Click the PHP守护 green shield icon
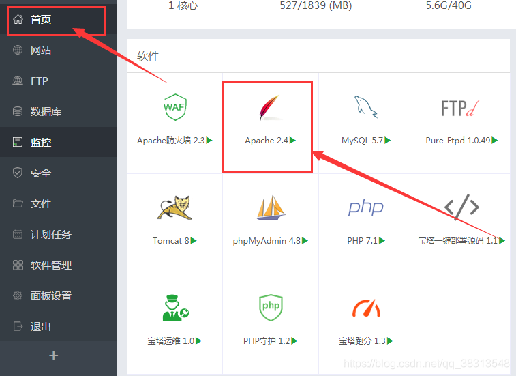 (x=271, y=308)
